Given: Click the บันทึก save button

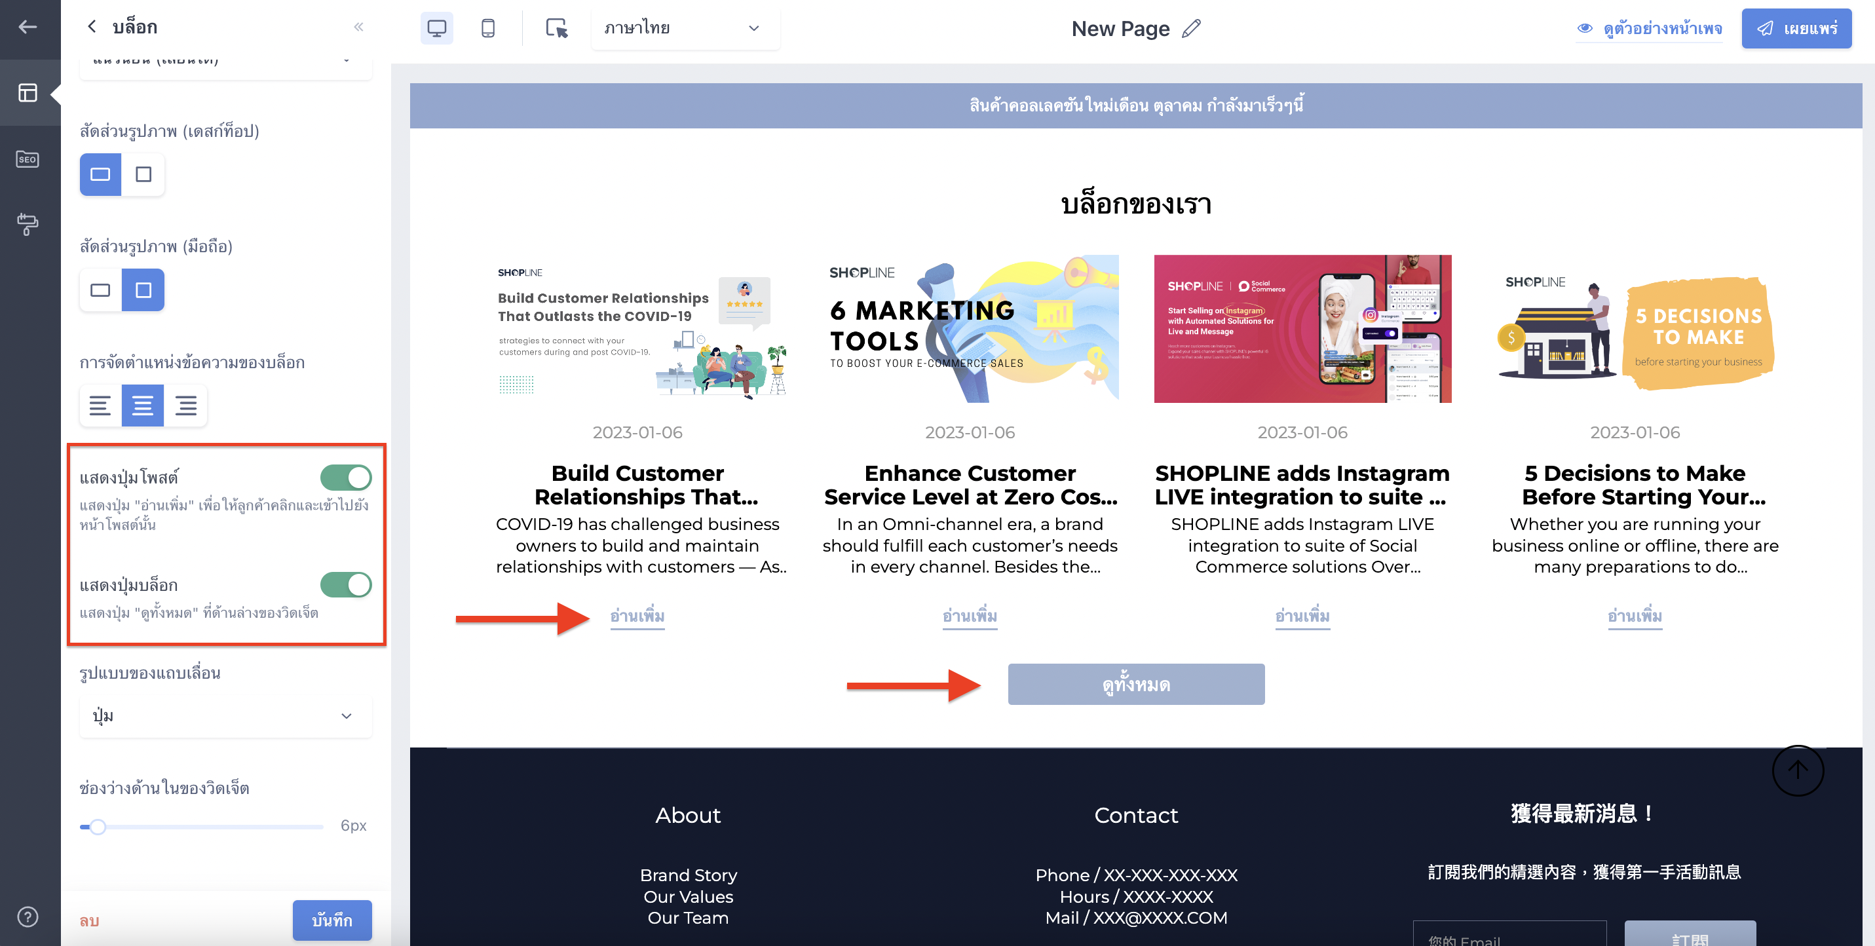Looking at the screenshot, I should tap(332, 920).
